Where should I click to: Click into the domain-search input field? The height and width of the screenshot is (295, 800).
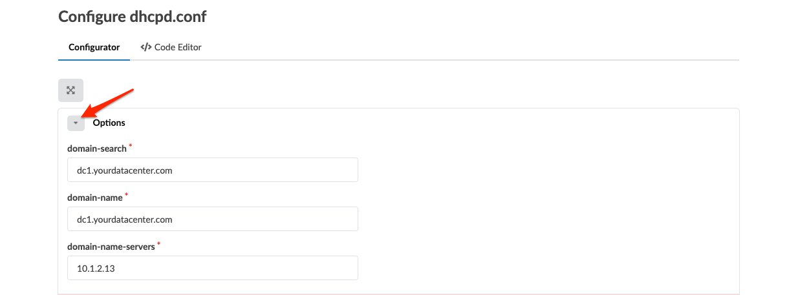click(212, 170)
